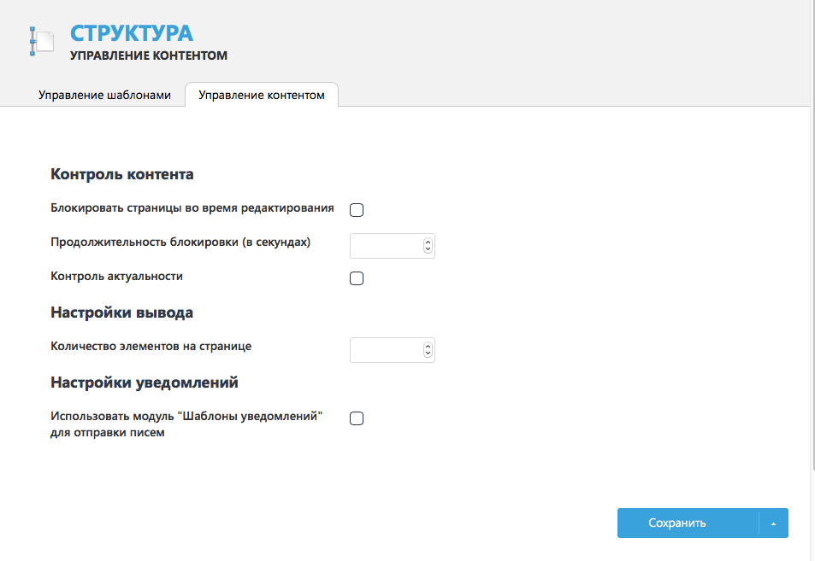Click the Structure module tree icon
Image resolution: width=815 pixels, height=561 pixels.
click(x=42, y=41)
